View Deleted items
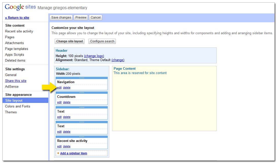Screen dimensions: 277x163 coord(15,60)
